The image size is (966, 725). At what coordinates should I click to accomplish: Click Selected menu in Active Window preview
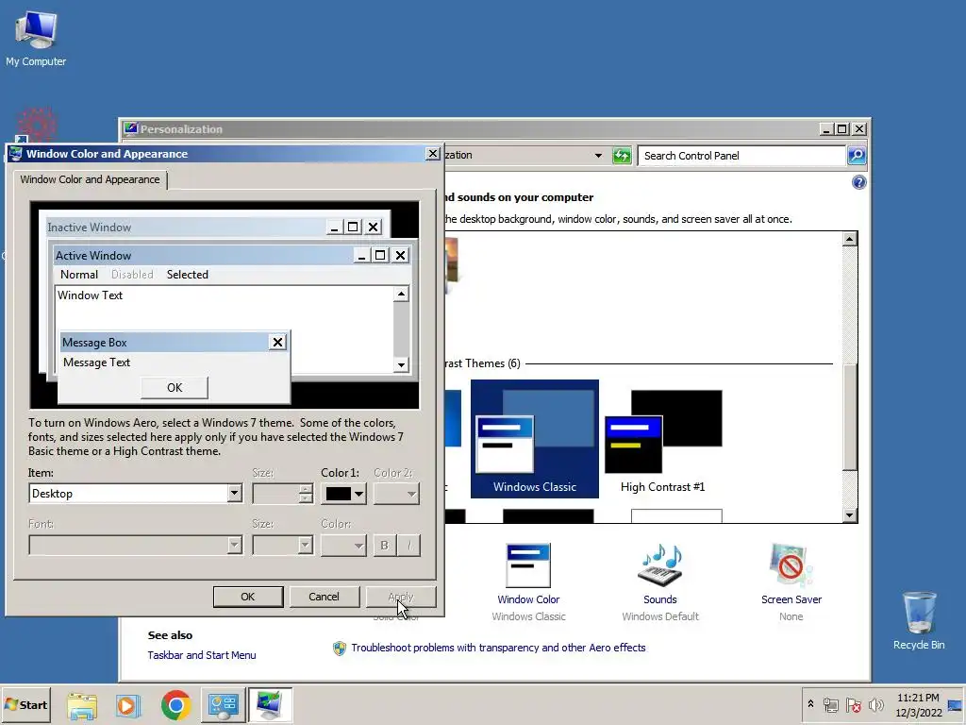(x=188, y=275)
